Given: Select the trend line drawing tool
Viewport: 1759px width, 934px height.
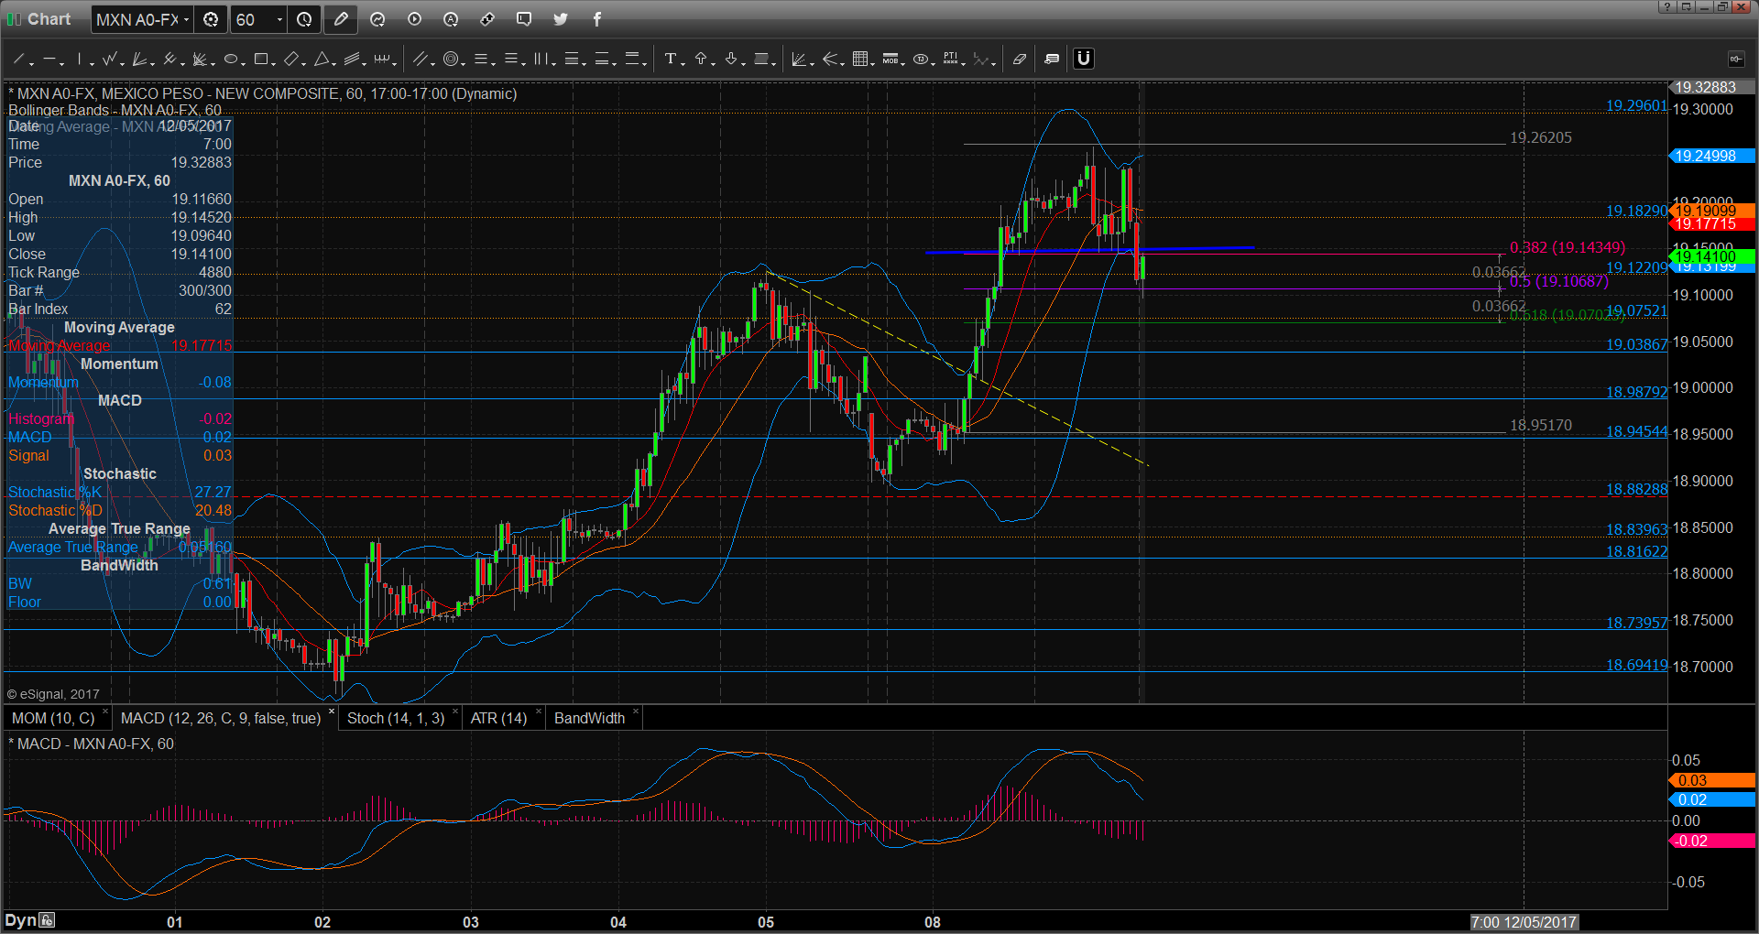Looking at the screenshot, I should (18, 60).
